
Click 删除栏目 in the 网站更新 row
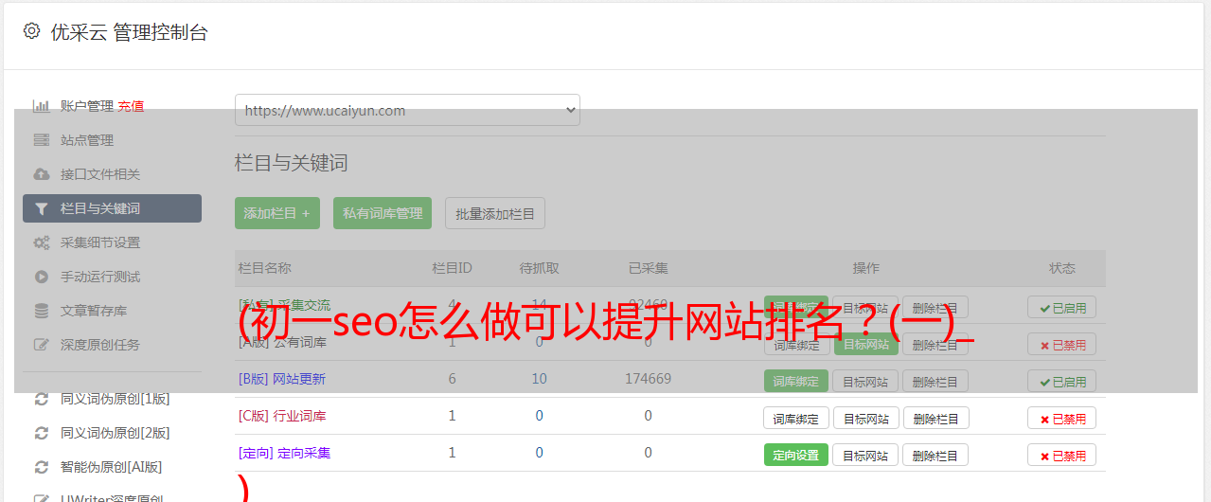tap(935, 381)
